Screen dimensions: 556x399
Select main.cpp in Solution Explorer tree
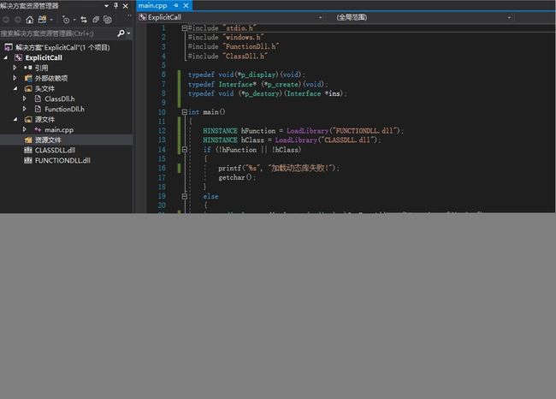pos(59,130)
